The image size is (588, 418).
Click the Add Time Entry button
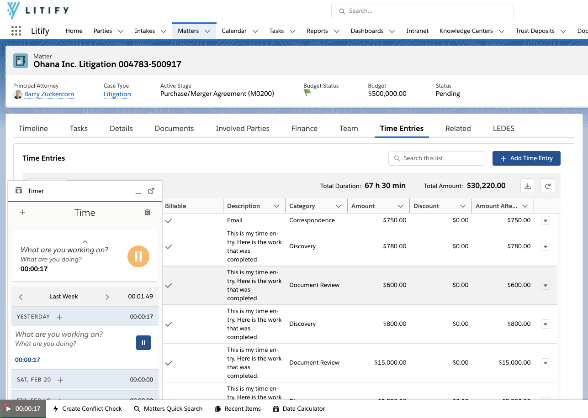coord(526,158)
